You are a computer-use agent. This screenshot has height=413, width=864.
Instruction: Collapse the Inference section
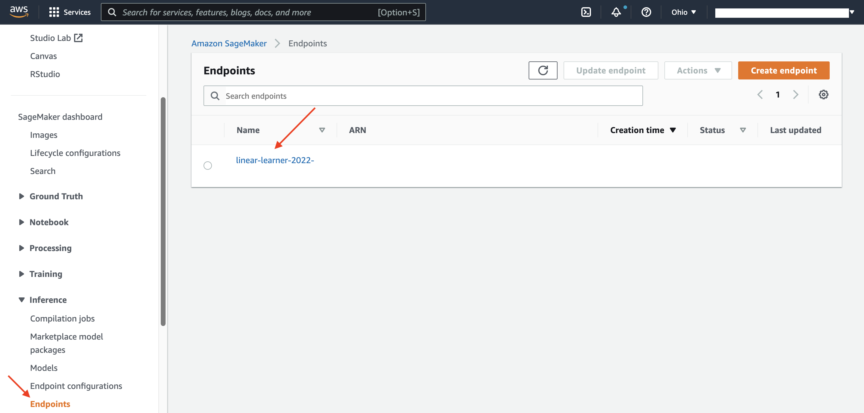tap(21, 300)
